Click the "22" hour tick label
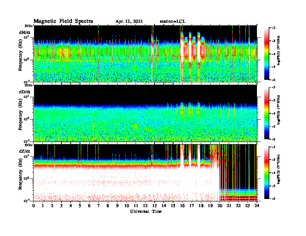 [x=238, y=206]
